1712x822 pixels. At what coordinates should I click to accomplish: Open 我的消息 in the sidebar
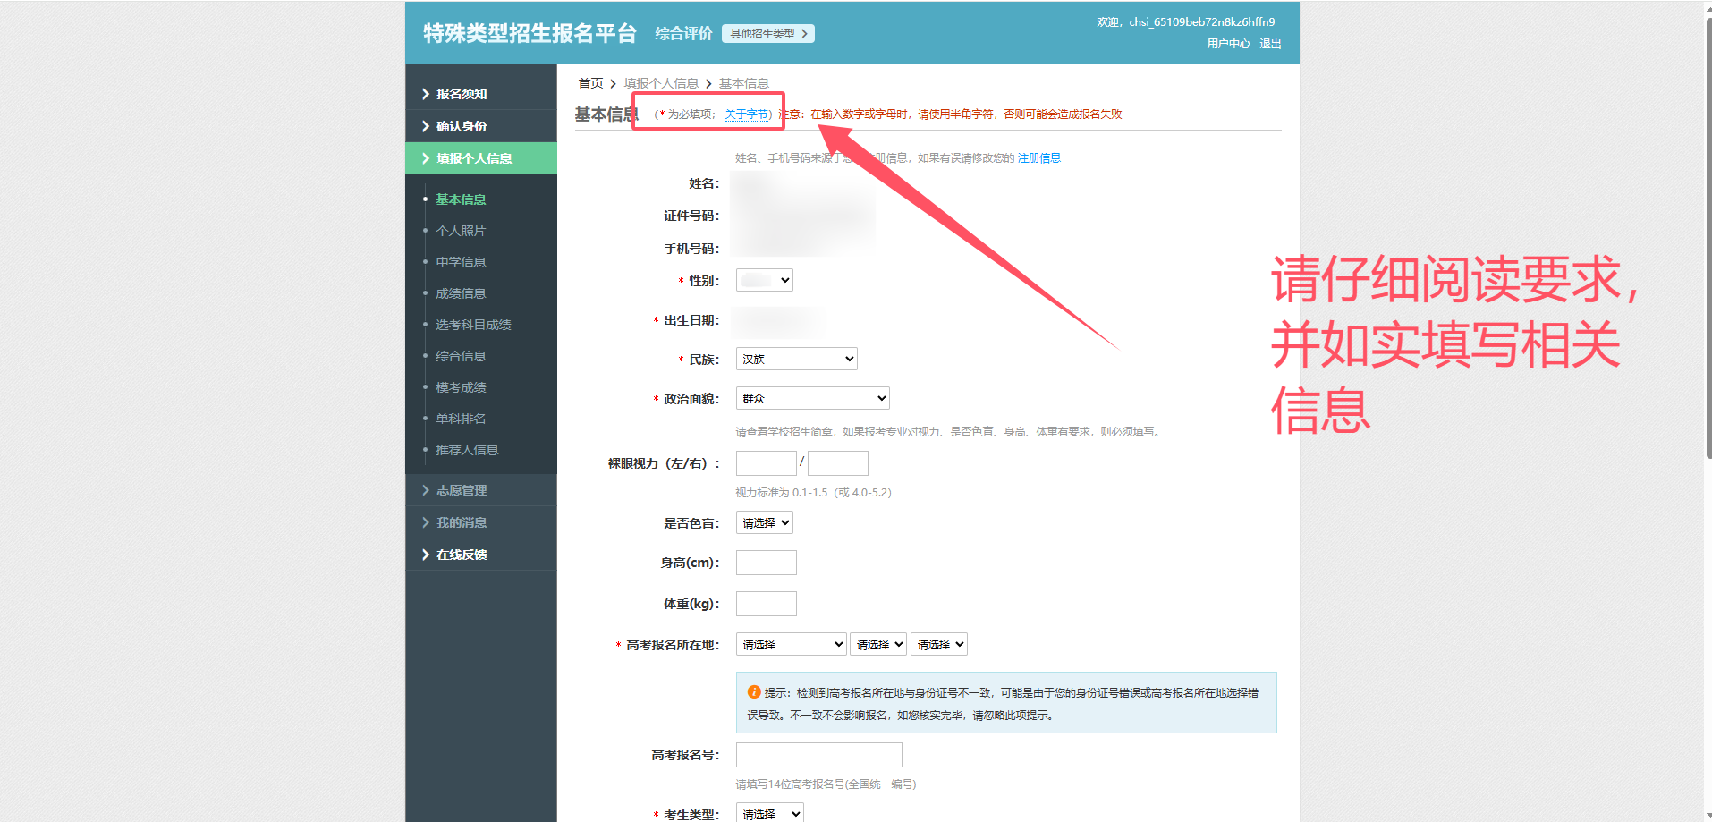[462, 522]
